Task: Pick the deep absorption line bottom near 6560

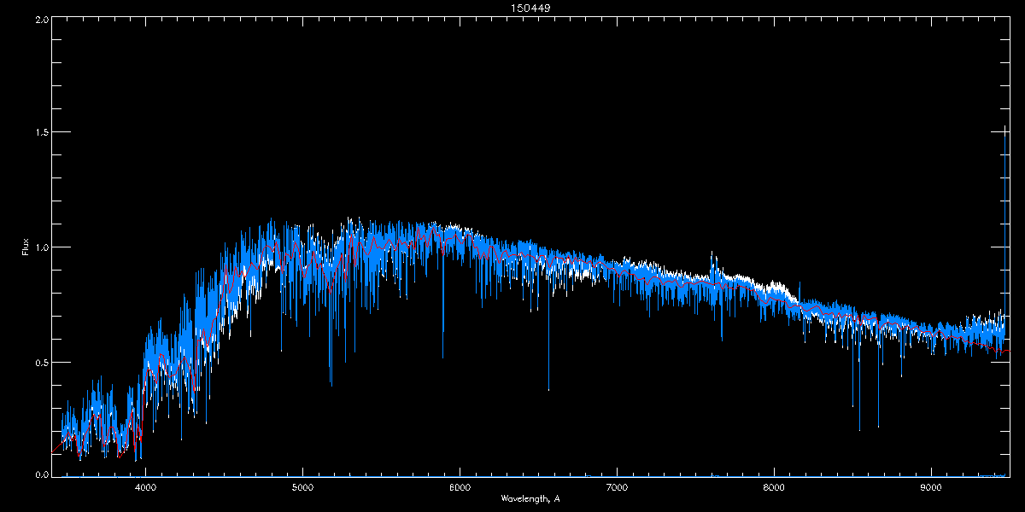Action: (x=548, y=389)
